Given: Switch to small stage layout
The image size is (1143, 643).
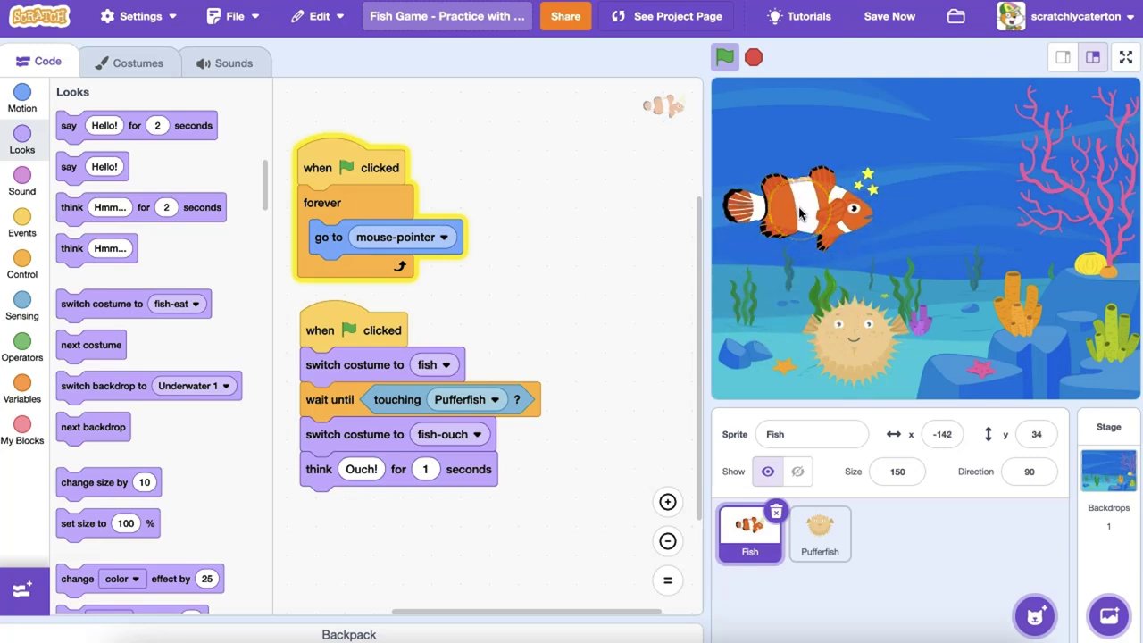Looking at the screenshot, I should (1063, 57).
